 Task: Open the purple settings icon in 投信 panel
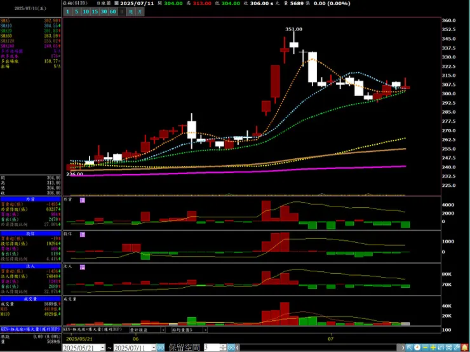coord(82,234)
